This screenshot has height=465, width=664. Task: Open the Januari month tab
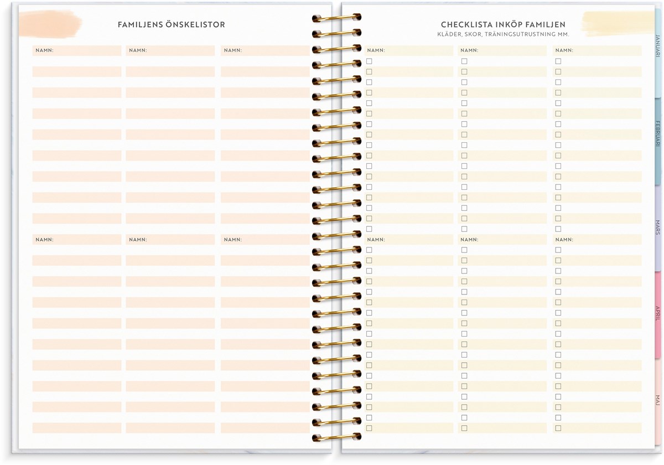click(x=657, y=45)
